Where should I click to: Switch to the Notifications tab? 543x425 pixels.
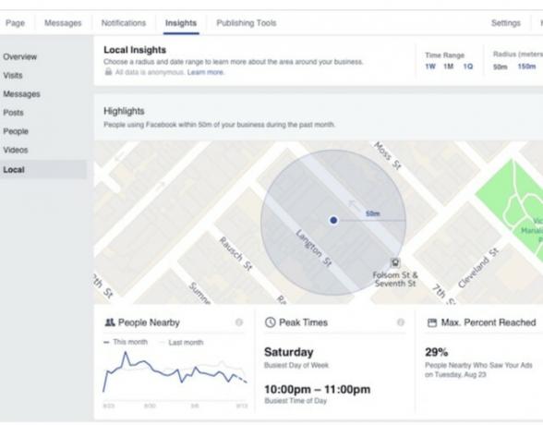124,23
